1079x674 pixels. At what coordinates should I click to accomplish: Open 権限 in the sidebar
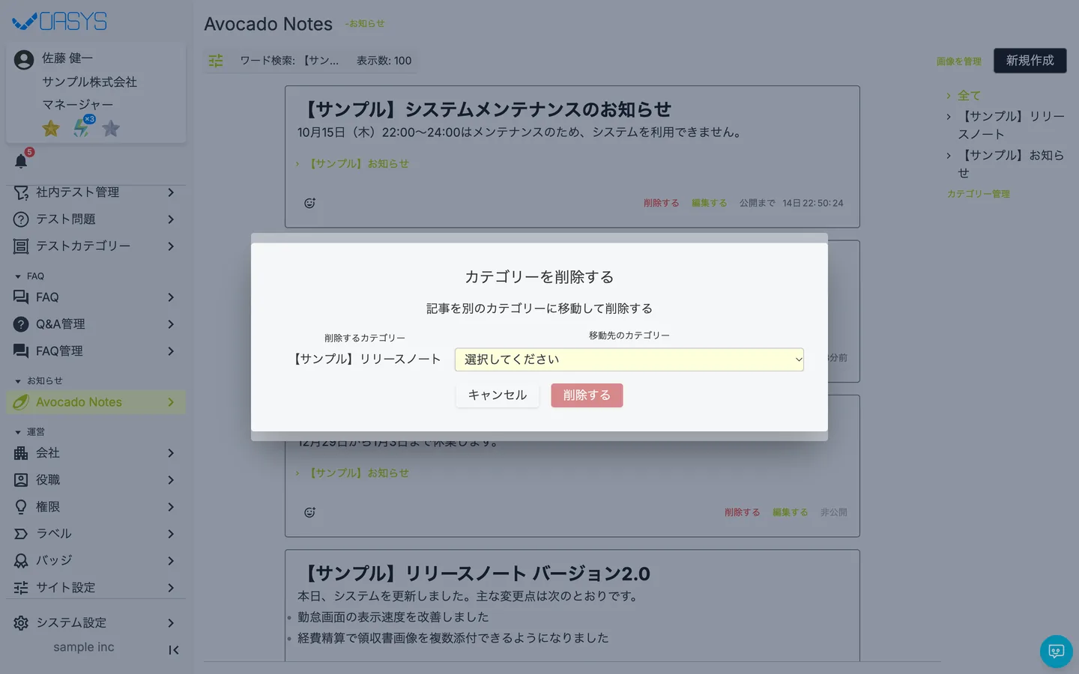pyautogui.click(x=96, y=507)
